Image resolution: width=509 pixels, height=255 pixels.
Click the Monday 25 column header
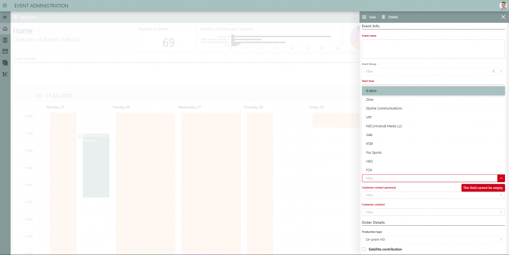(56, 107)
